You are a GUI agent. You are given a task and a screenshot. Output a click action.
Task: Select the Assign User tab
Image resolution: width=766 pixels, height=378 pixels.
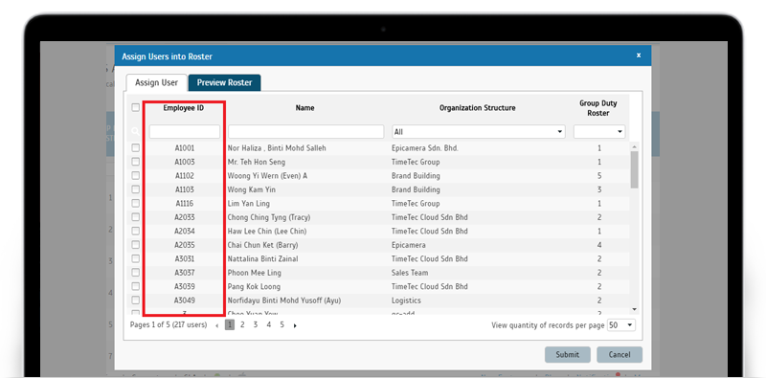pyautogui.click(x=156, y=82)
